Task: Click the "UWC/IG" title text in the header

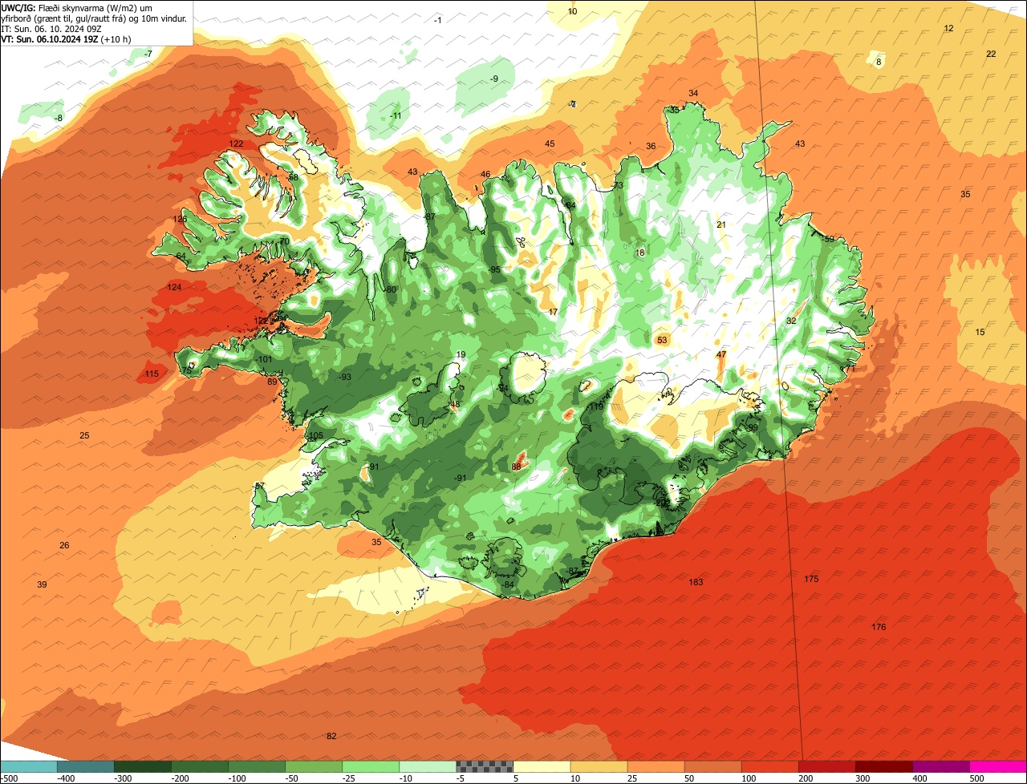Action: 18,8
